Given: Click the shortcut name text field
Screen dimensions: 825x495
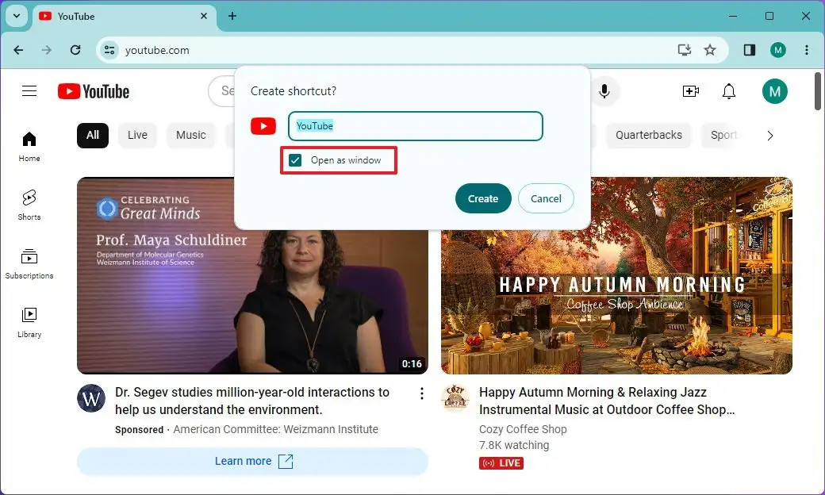Looking at the screenshot, I should click(415, 125).
